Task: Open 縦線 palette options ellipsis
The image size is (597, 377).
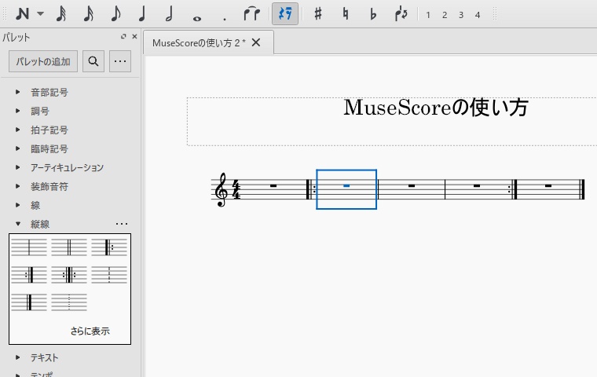Action: click(x=122, y=224)
